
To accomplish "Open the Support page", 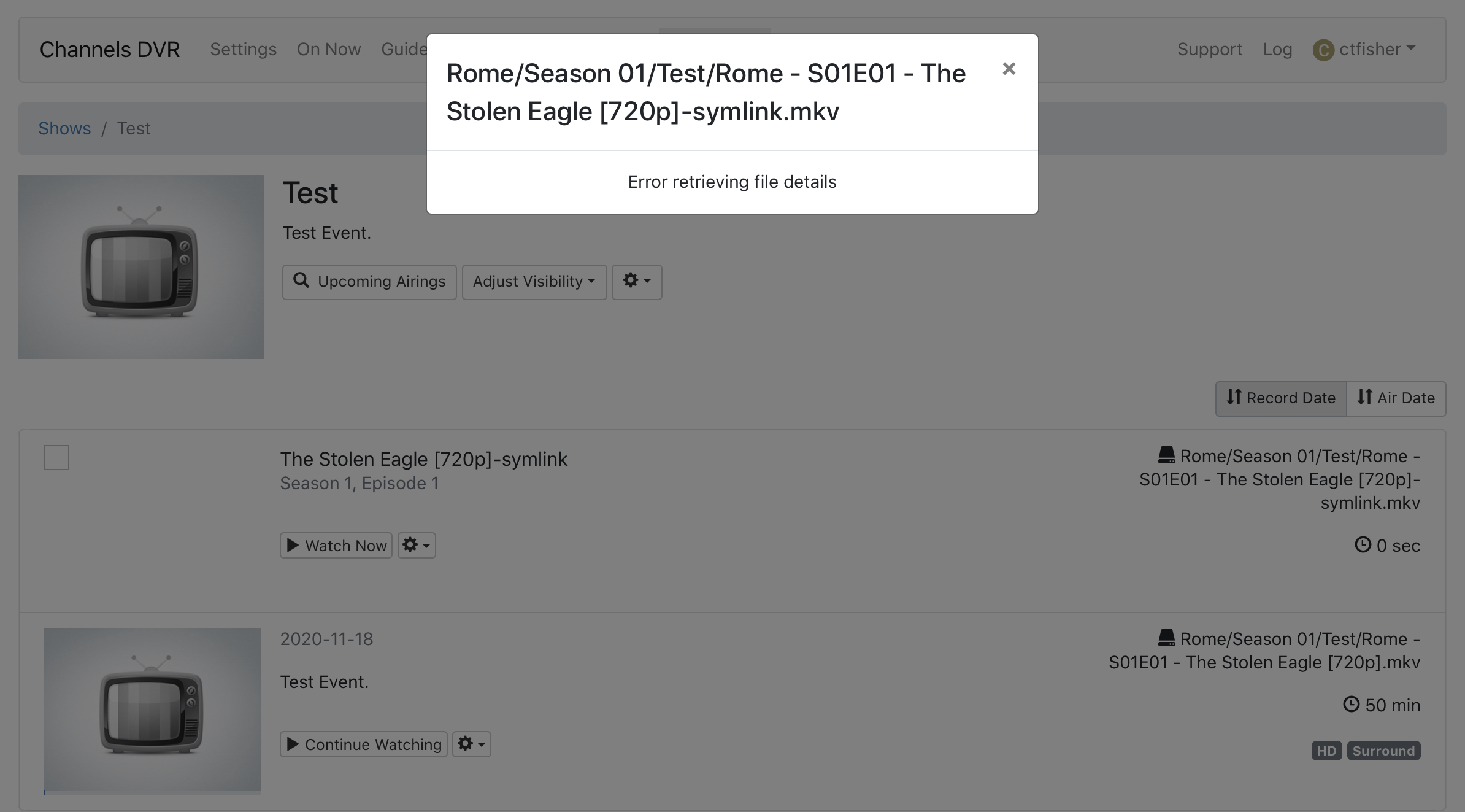I will tap(1209, 49).
